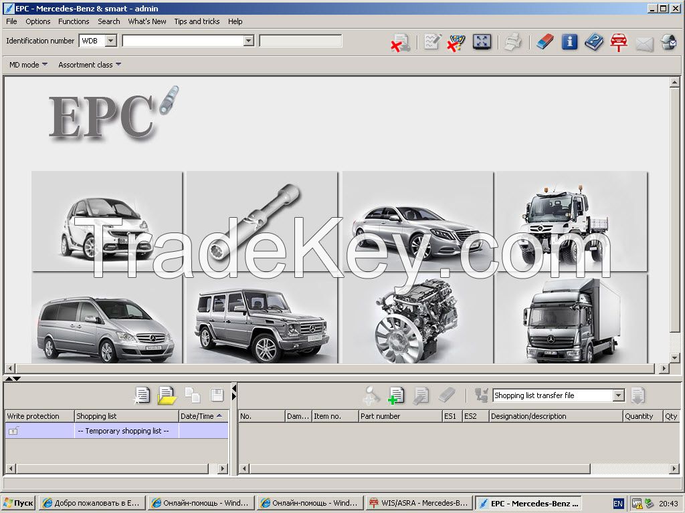Click the splitter arrows between shopping list panes

pos(233,391)
